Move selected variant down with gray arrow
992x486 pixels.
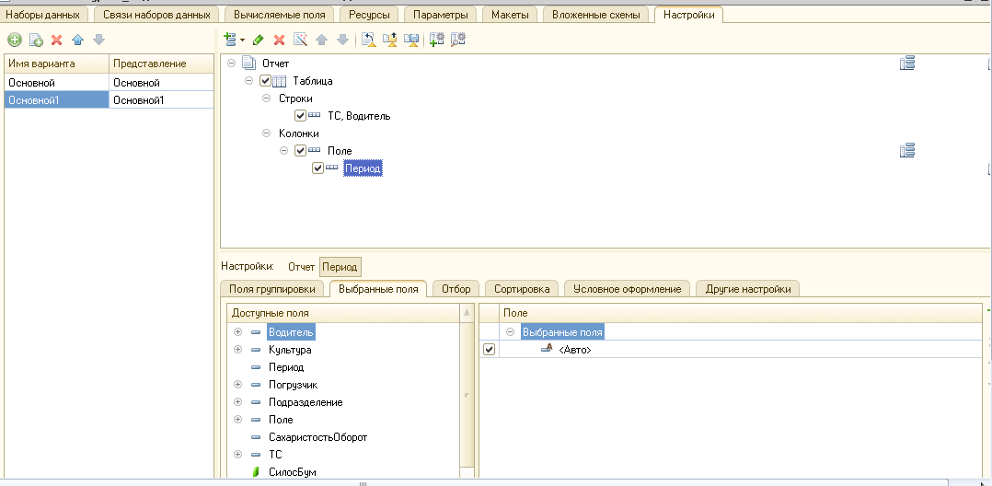click(x=98, y=40)
